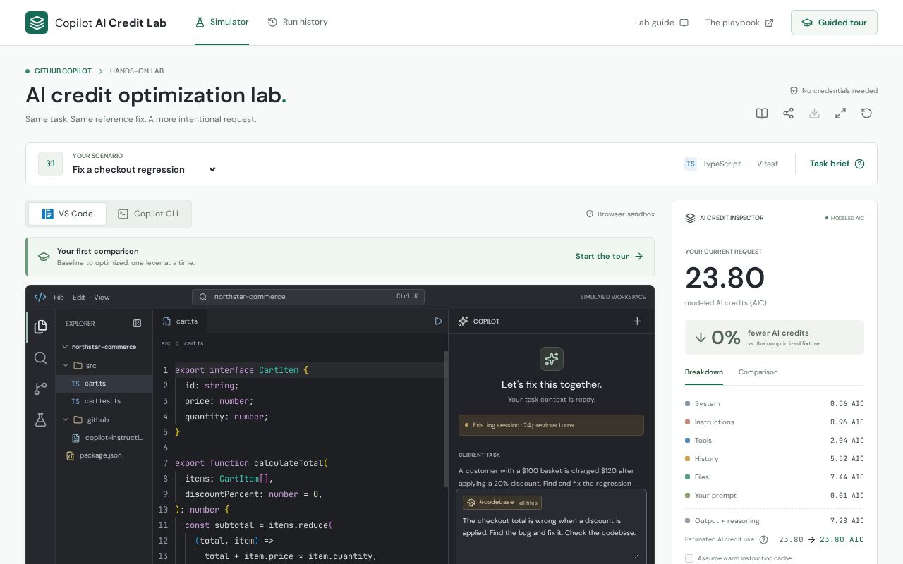The height and width of the screenshot is (564, 903).
Task: Open the File menu in simulated workspace
Action: pyautogui.click(x=59, y=298)
